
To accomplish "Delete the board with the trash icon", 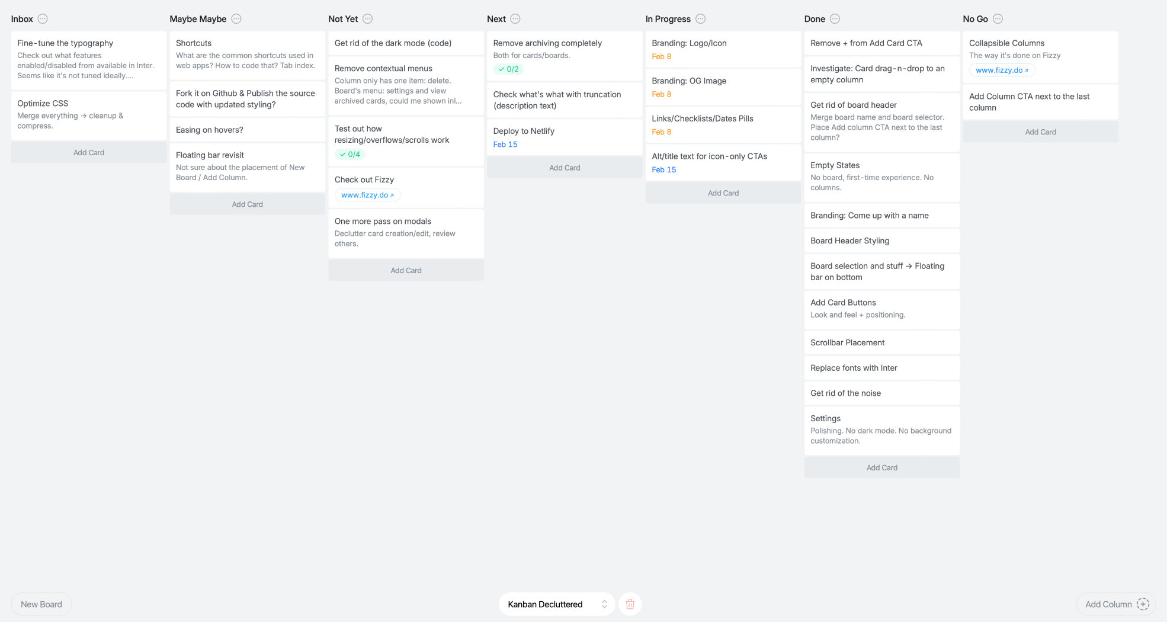I will [630, 604].
